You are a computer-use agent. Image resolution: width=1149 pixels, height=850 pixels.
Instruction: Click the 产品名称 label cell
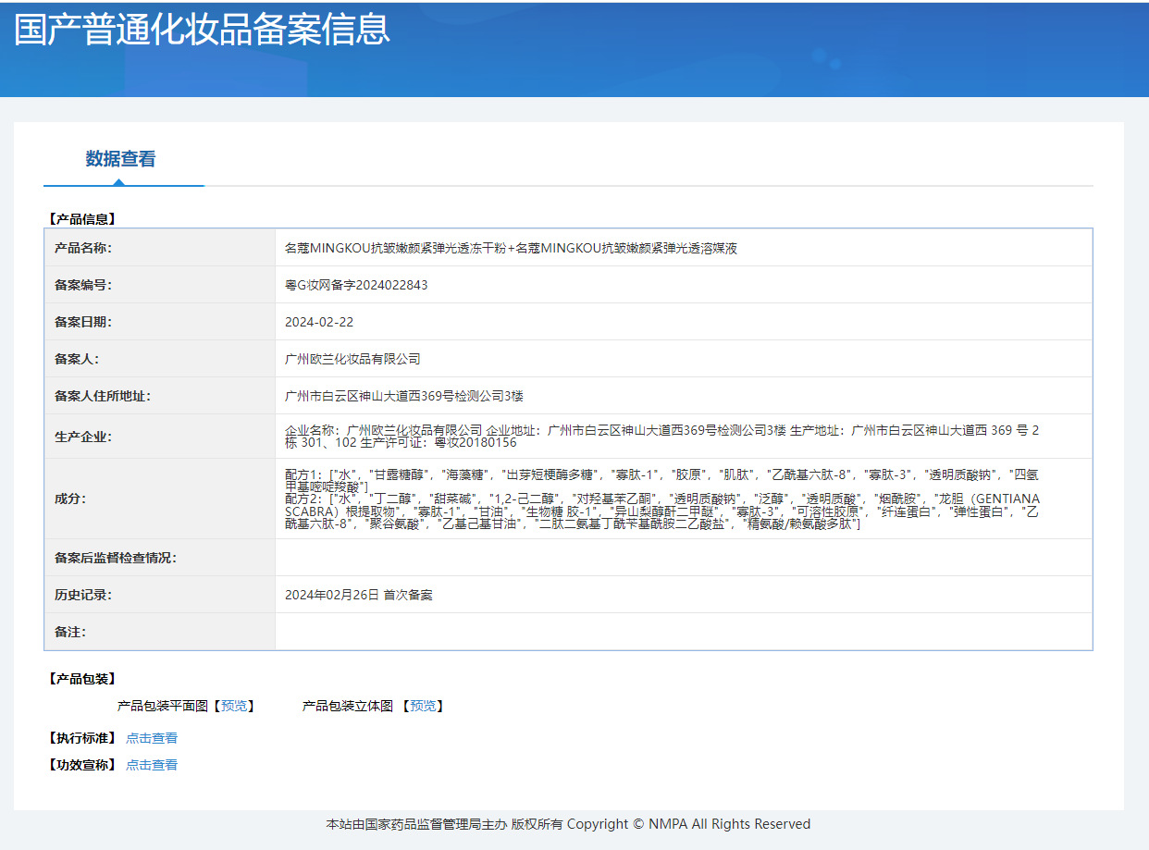(x=160, y=248)
